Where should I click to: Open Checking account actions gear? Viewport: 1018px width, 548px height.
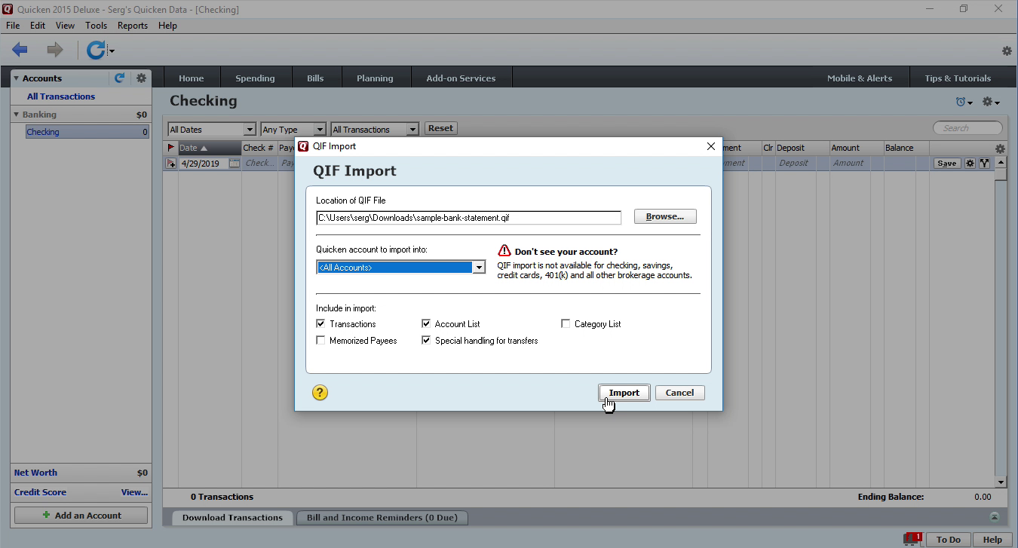point(987,102)
